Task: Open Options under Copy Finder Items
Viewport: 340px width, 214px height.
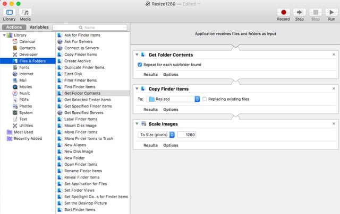Action: [171, 110]
